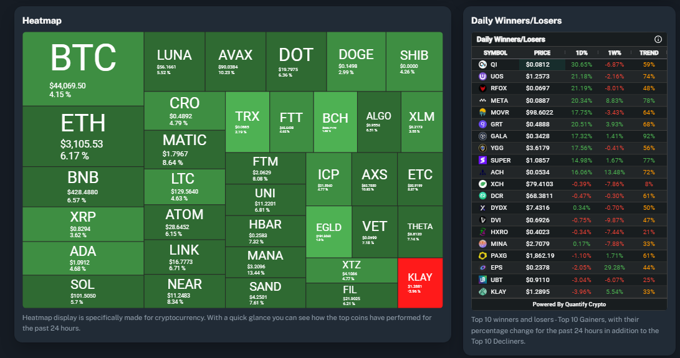
Task: Click the MOVR coin icon
Action: pyautogui.click(x=482, y=112)
